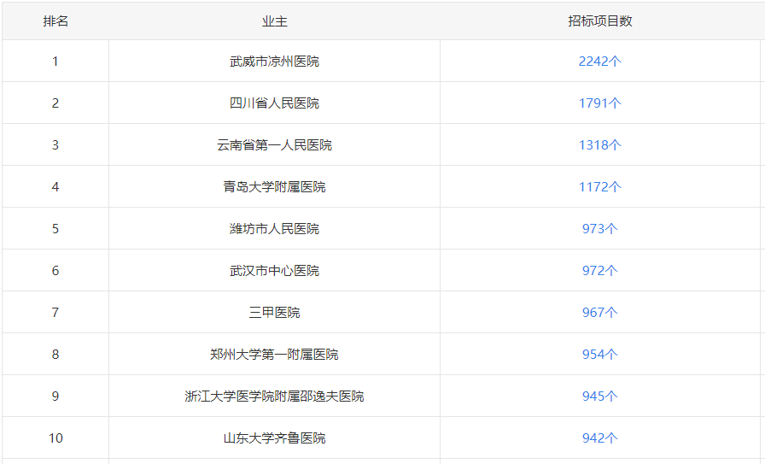The height and width of the screenshot is (464, 765).
Task: Open the 972个 tender projects link
Action: pos(599,271)
